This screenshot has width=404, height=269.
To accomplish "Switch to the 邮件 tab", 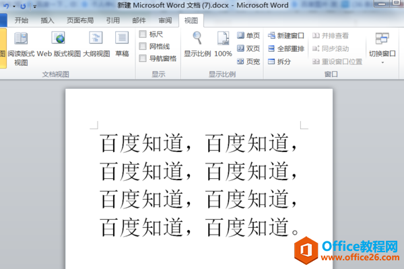I will point(139,20).
